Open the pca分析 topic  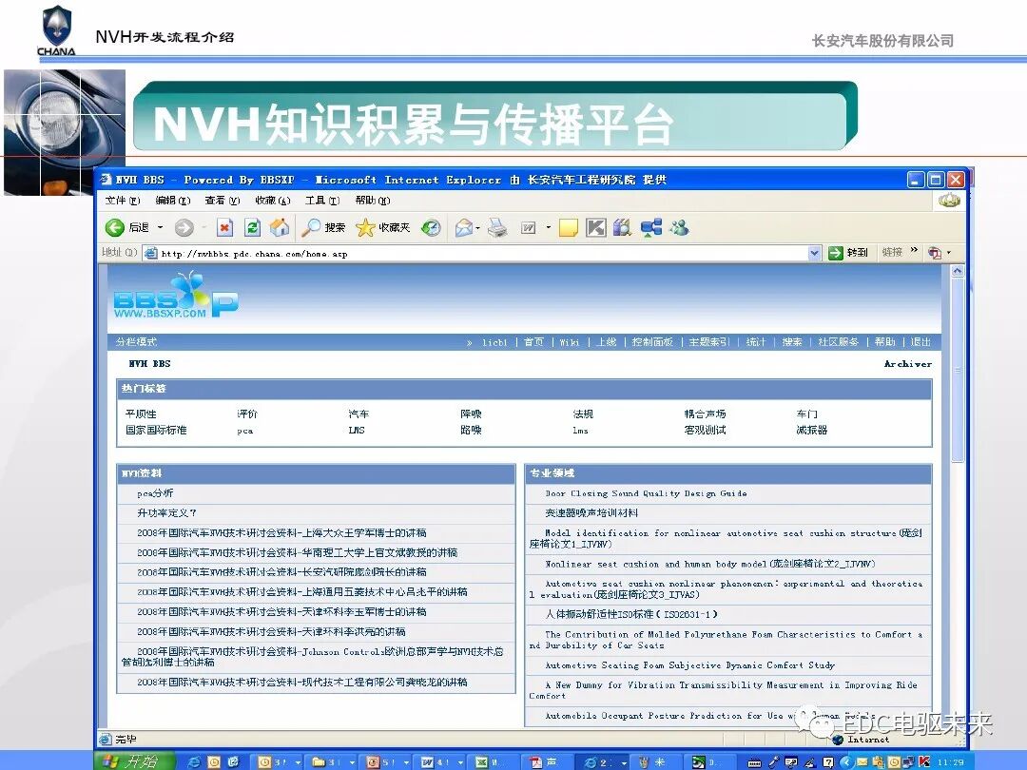coord(155,493)
